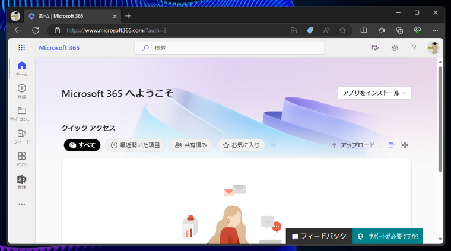The image size is (451, 251).
Task: Click the shopping price tag icon
Action: [310, 30]
